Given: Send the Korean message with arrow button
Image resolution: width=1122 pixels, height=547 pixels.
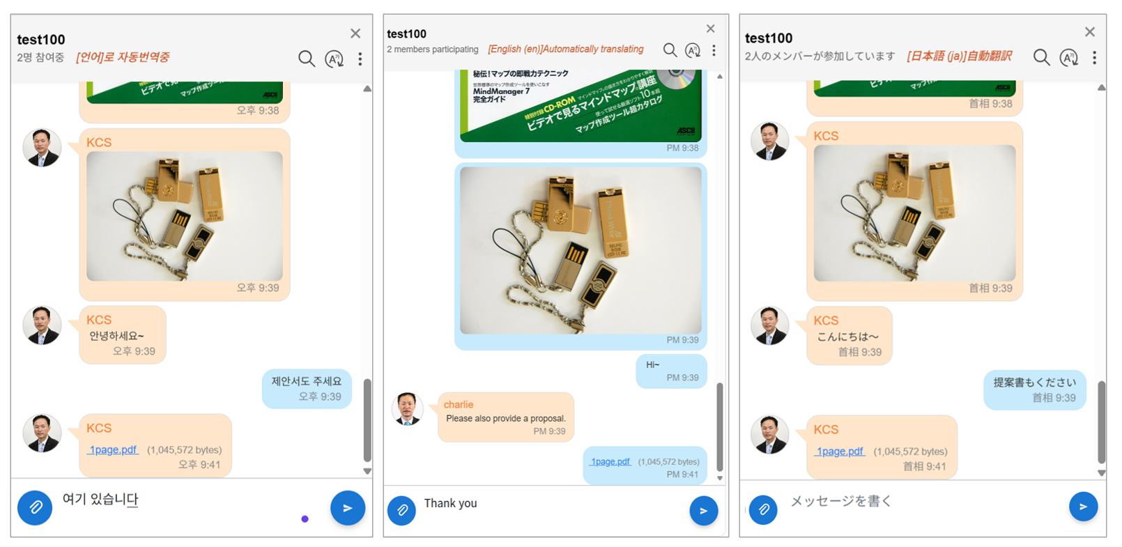Looking at the screenshot, I should [x=347, y=508].
